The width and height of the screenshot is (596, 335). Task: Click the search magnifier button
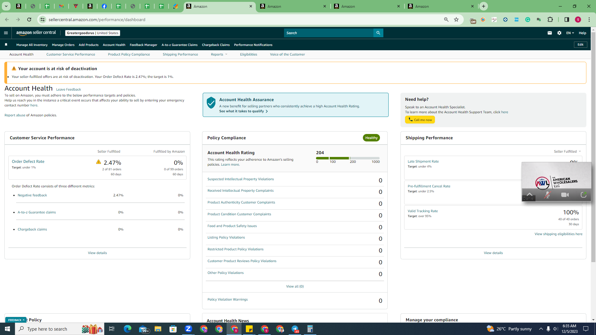click(378, 33)
